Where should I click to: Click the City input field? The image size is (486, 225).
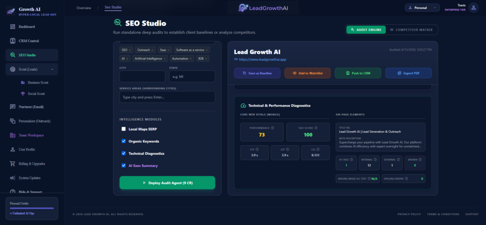point(142,76)
